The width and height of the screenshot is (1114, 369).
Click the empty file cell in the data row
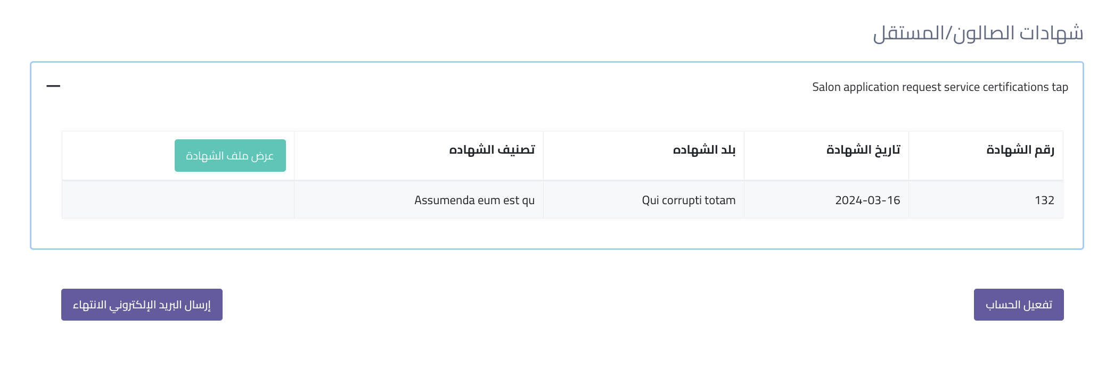click(178, 200)
